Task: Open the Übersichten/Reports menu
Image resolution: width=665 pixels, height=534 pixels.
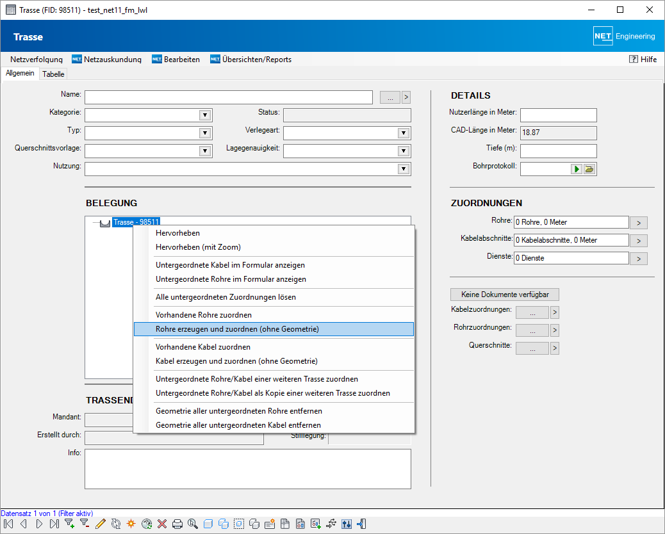Action: coord(256,60)
